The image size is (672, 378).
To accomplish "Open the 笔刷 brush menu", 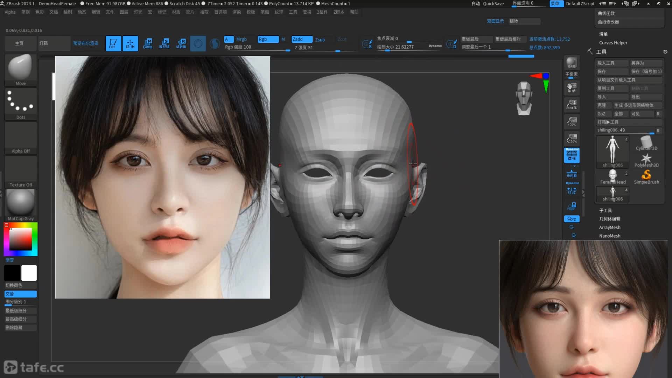I will click(26, 12).
